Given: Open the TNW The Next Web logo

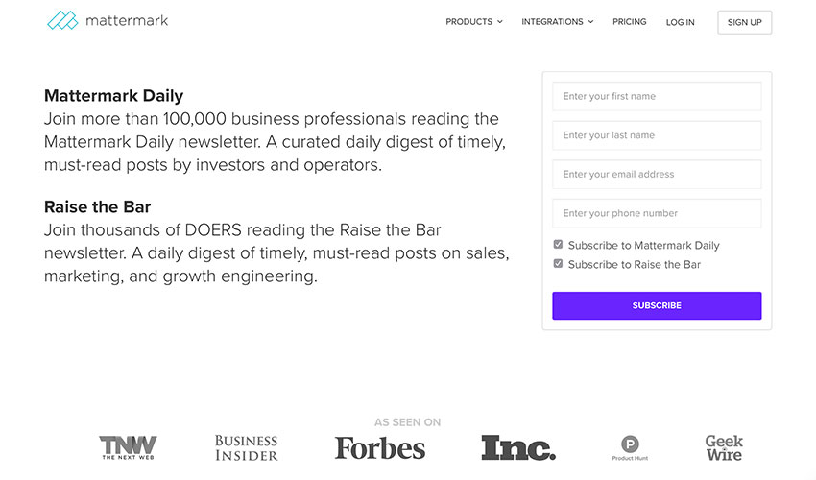Looking at the screenshot, I should [128, 447].
